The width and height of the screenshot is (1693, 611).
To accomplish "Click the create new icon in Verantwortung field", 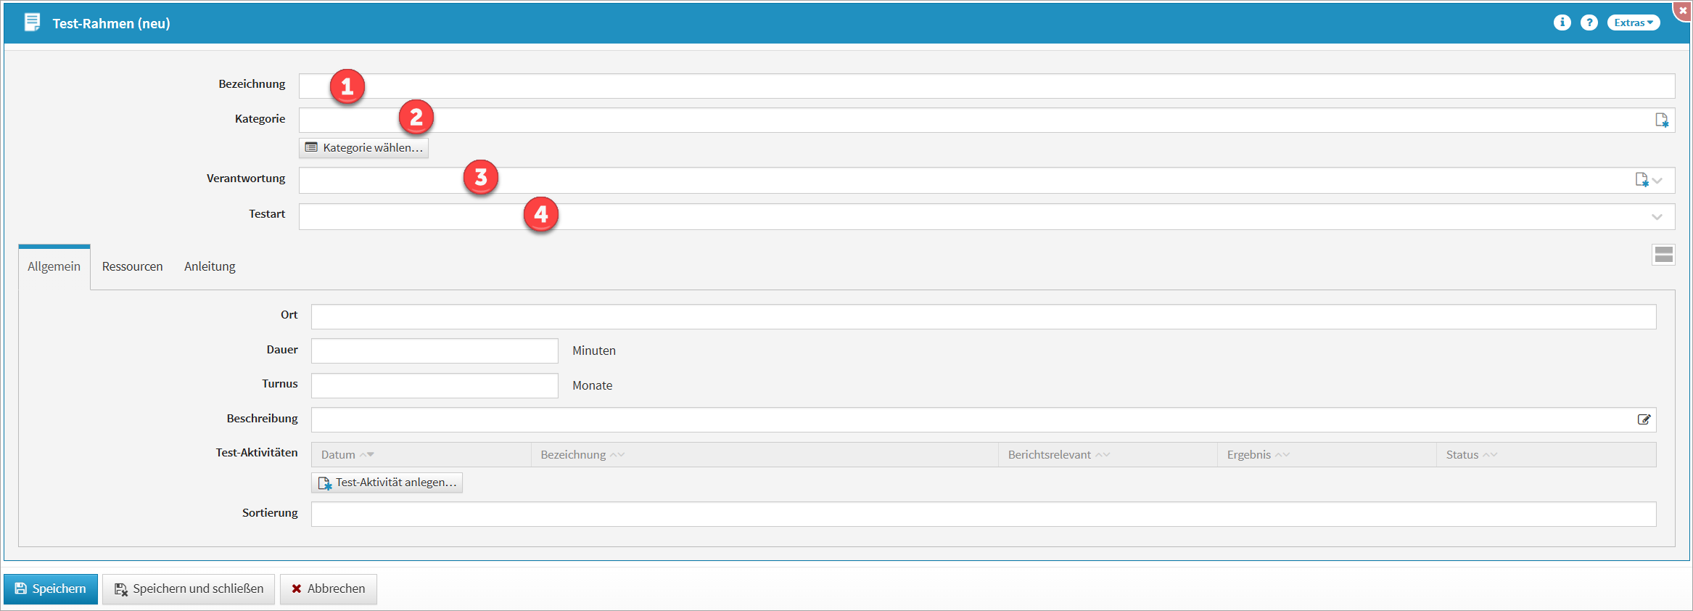I will [x=1641, y=180].
